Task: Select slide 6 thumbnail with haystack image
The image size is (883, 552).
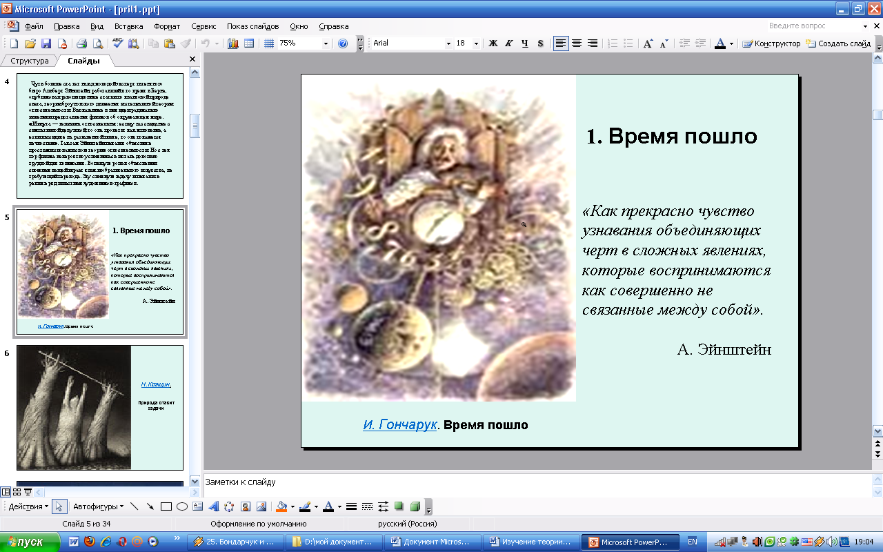Action: [100, 408]
